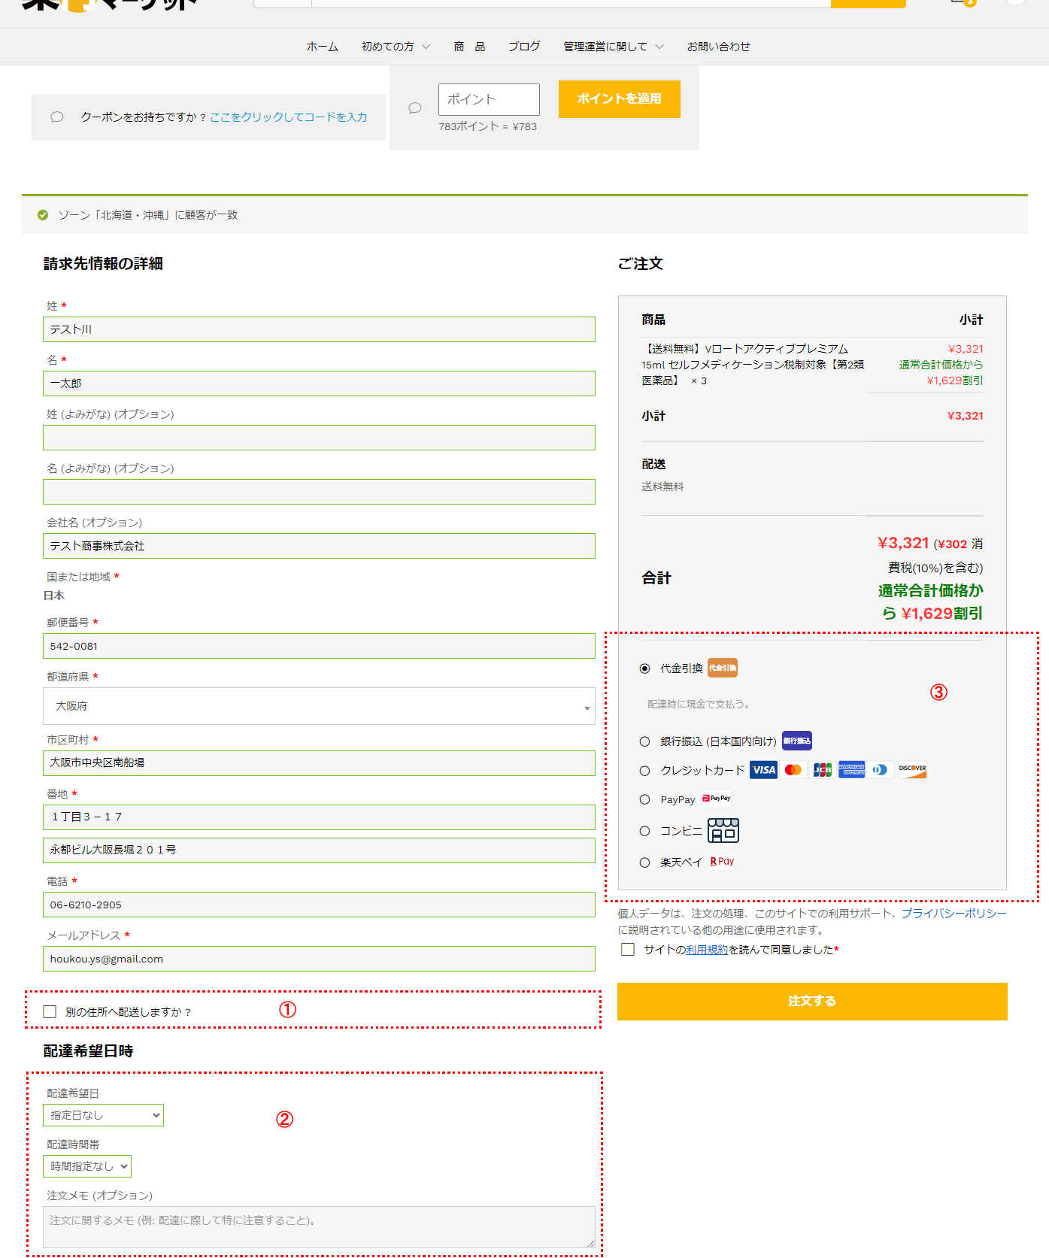Screen dimensions: 1049x1258
Task: Click the PayPay logo icon
Action: (716, 799)
